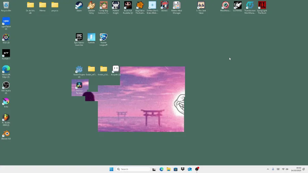The width and height of the screenshot is (308, 173).
Task: Select the Memes folder on desktop
Action: pos(42,6)
